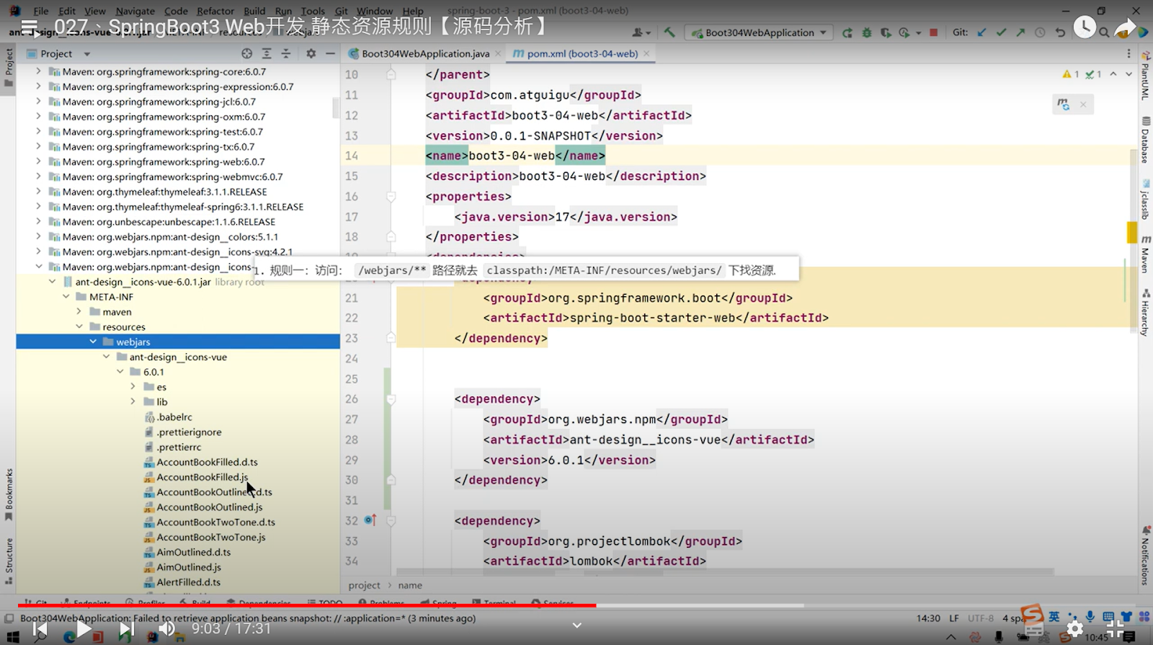The height and width of the screenshot is (645, 1153).
Task: Run with coverage icon in toolbar
Action: 886,32
